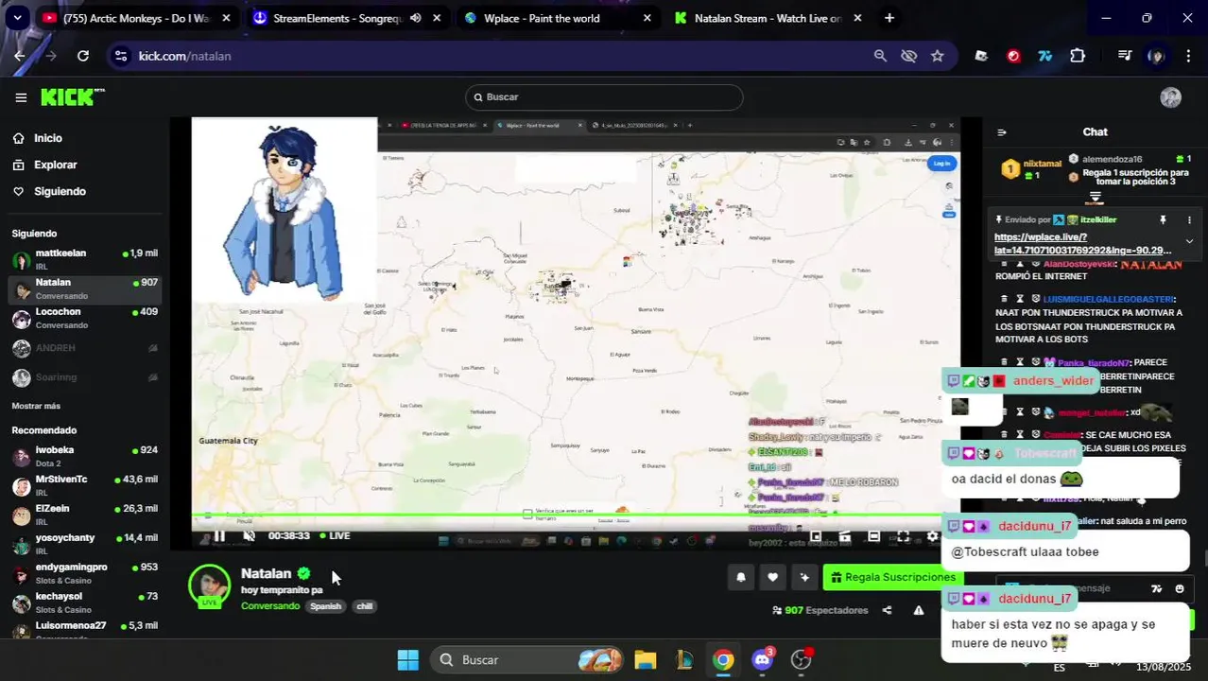Screen dimensions: 1208x681
Task: Share the stream with share icon
Action: [887, 610]
